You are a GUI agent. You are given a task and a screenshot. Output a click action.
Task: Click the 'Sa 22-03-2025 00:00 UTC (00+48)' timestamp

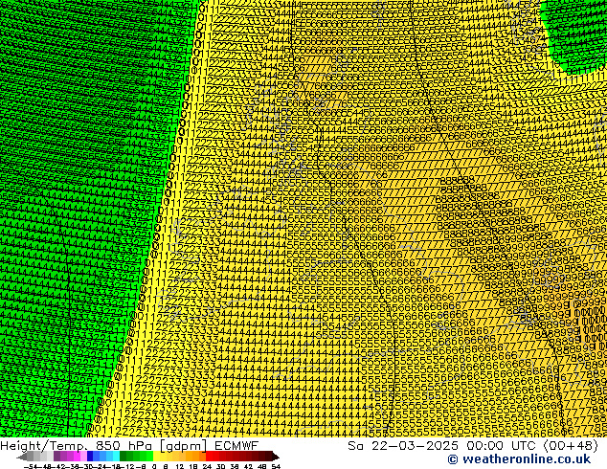click(473, 446)
